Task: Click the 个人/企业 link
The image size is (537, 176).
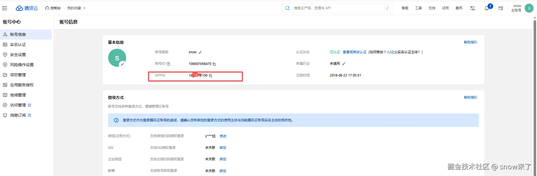Action: click(x=390, y=52)
